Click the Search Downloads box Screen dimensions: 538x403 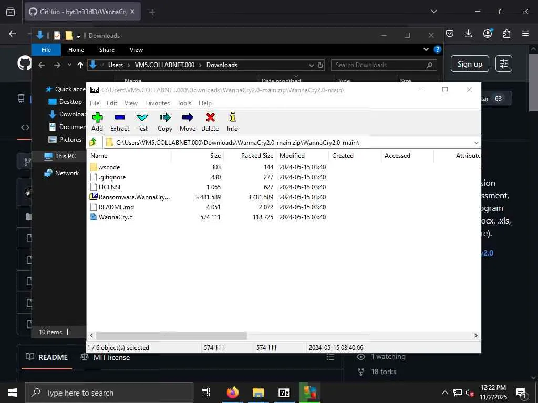click(384, 65)
